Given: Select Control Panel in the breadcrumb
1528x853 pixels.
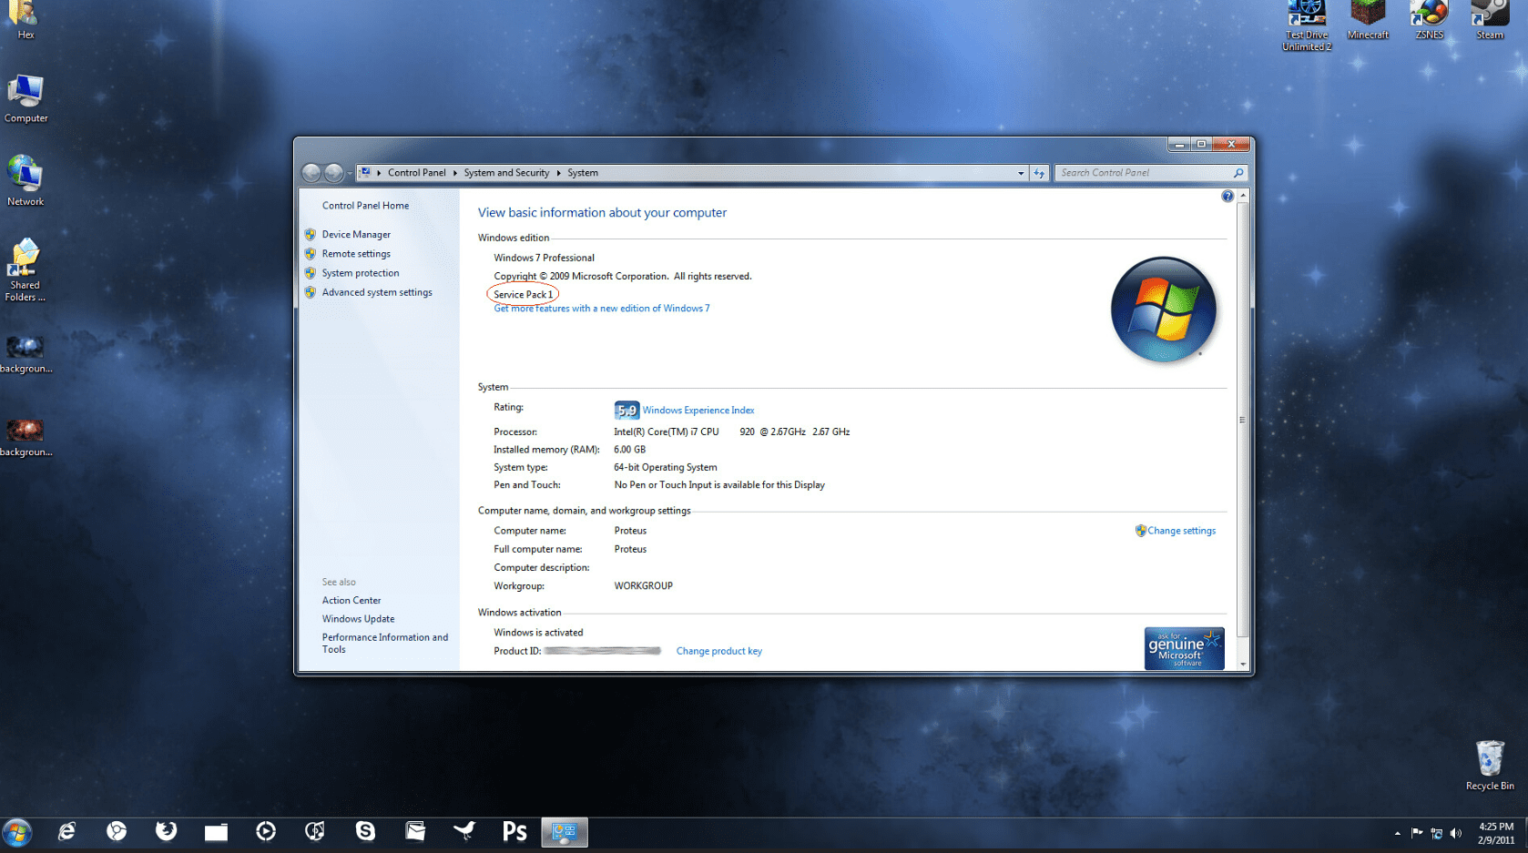Looking at the screenshot, I should coord(417,173).
